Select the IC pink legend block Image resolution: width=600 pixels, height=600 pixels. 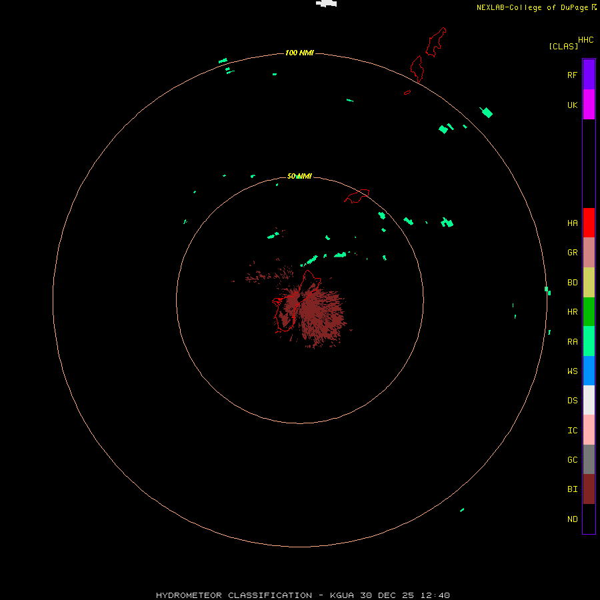[x=589, y=430]
